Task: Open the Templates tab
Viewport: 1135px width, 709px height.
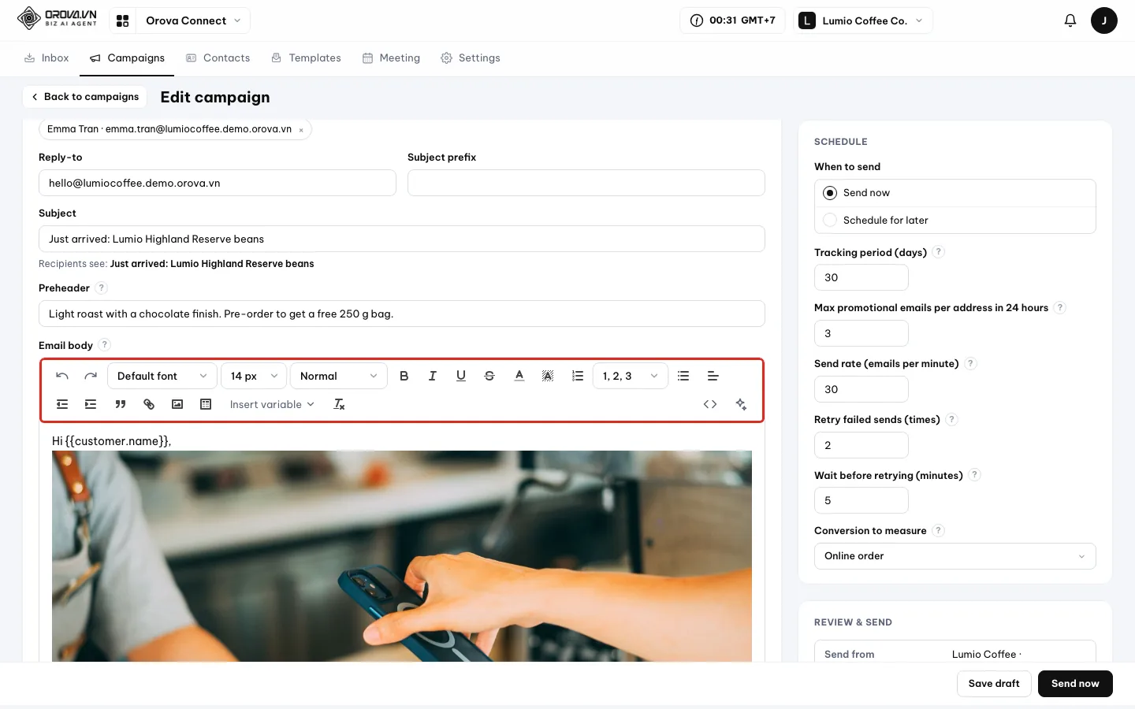Action: click(306, 58)
